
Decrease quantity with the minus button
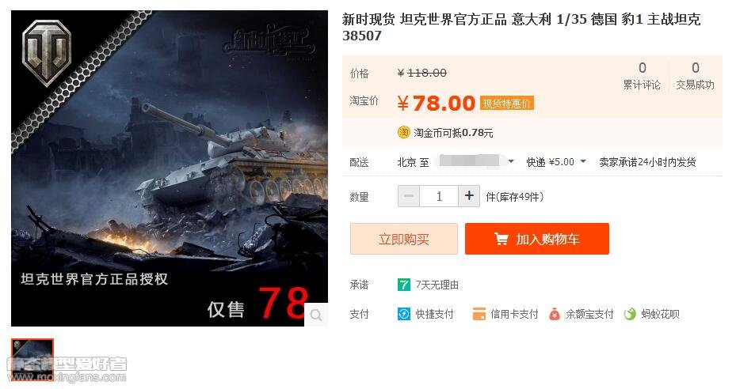409,196
